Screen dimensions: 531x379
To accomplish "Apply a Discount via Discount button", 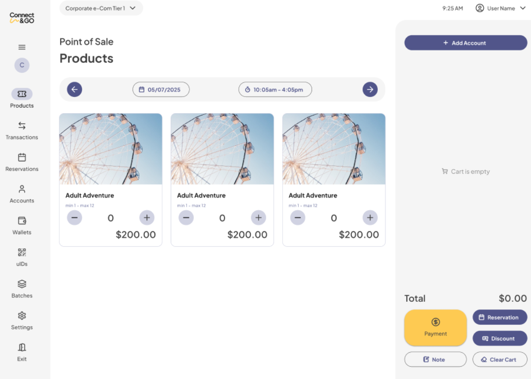I will coord(500,338).
